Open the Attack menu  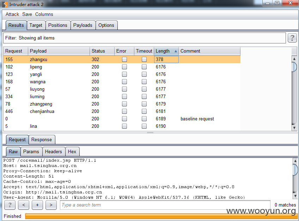12,14
